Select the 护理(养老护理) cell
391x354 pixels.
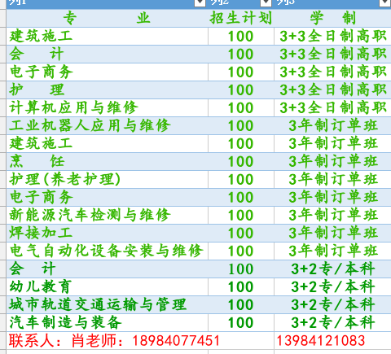tap(107, 179)
